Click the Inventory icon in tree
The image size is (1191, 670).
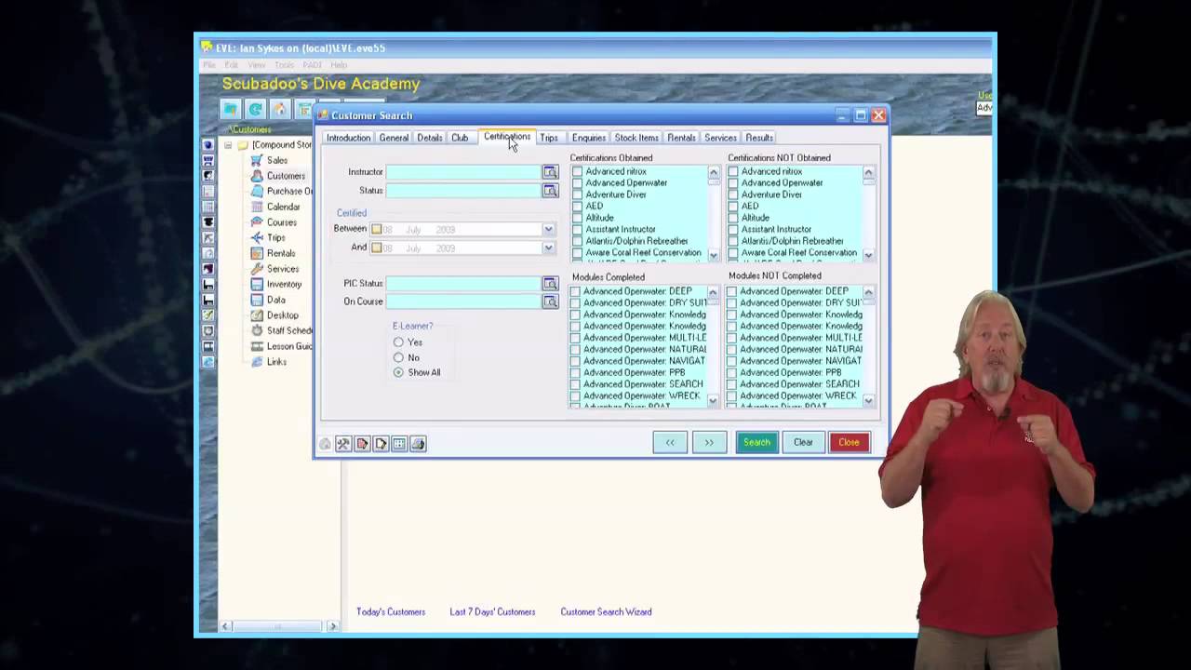[x=257, y=284]
